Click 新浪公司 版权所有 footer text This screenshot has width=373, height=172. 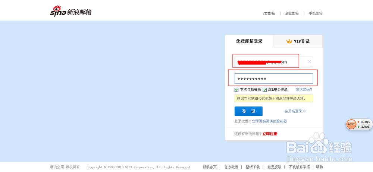(x=65, y=167)
